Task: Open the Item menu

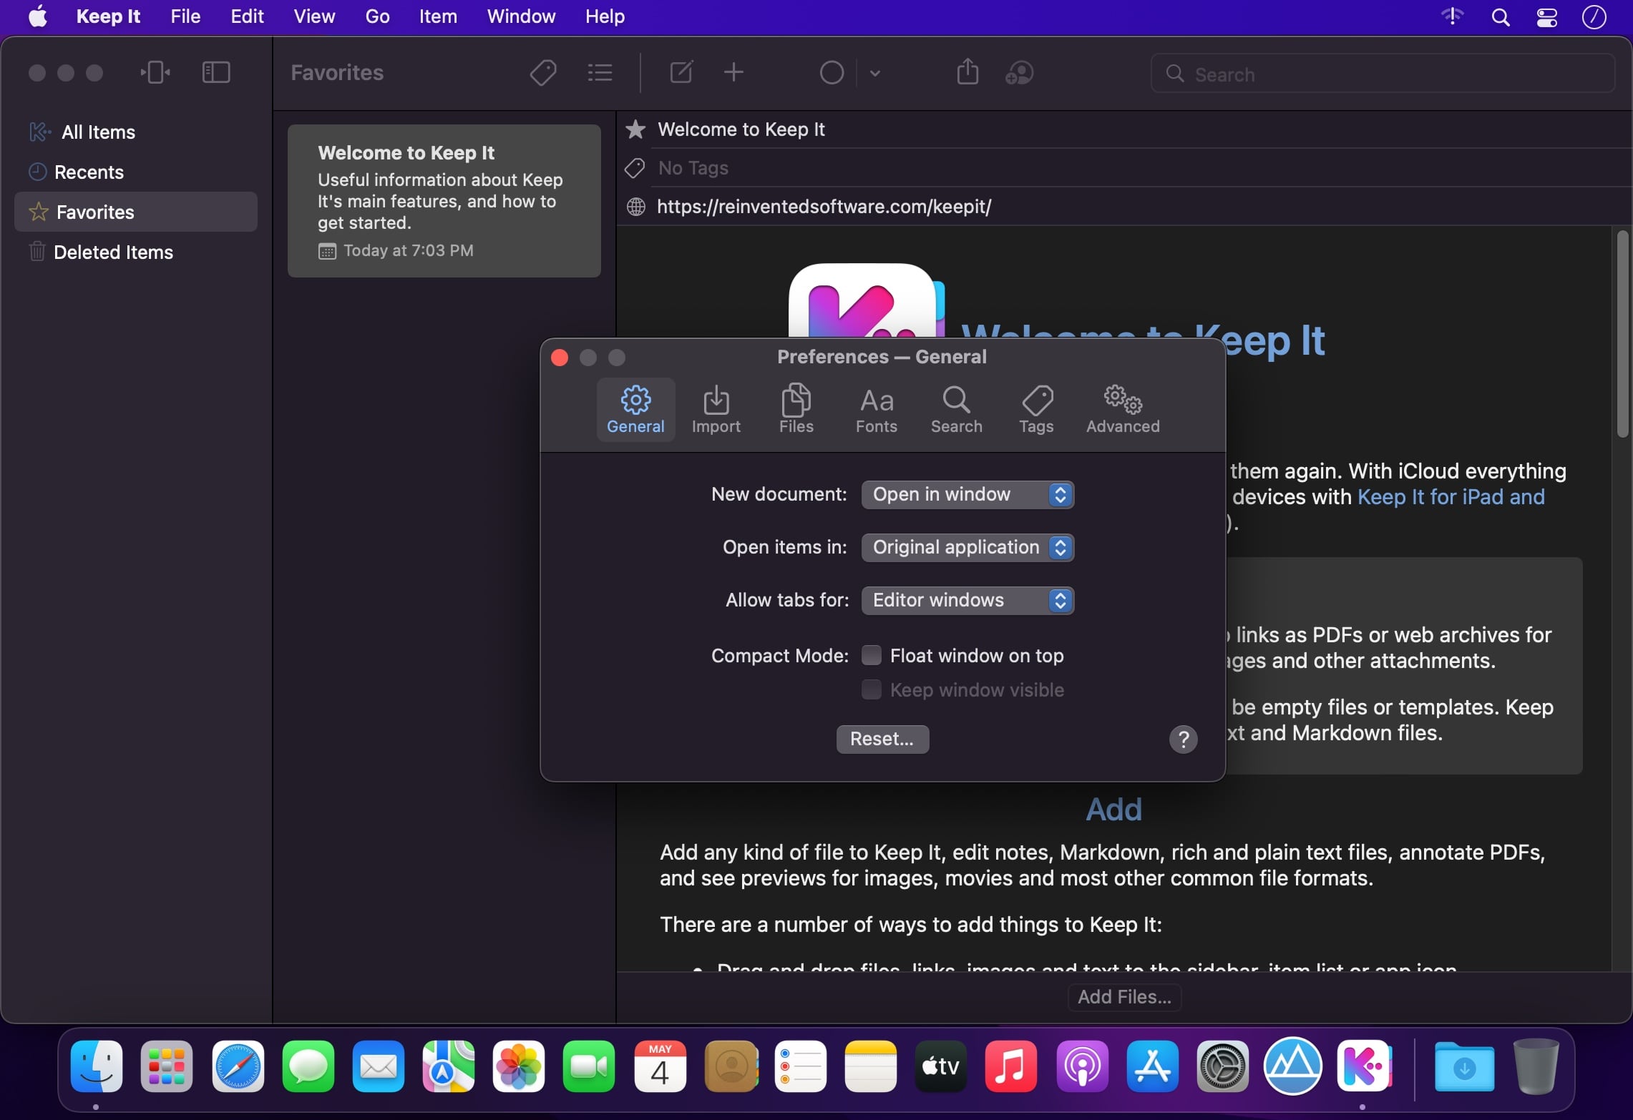Action: point(437,16)
